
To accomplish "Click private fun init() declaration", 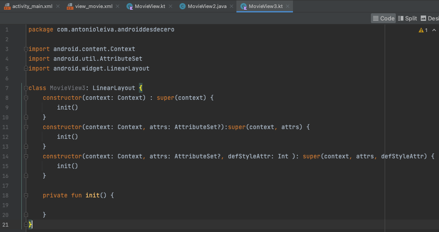I will point(75,196).
